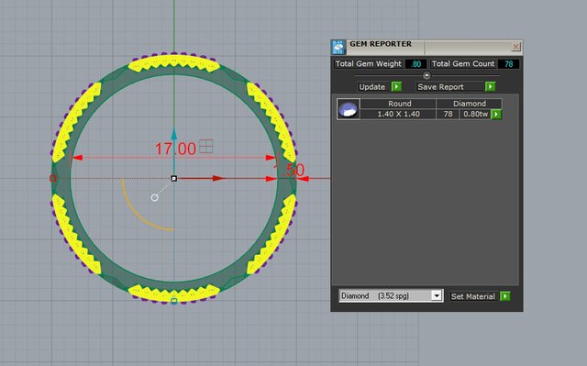The image size is (587, 366).
Task: Click the Update button label
Action: [x=372, y=87]
